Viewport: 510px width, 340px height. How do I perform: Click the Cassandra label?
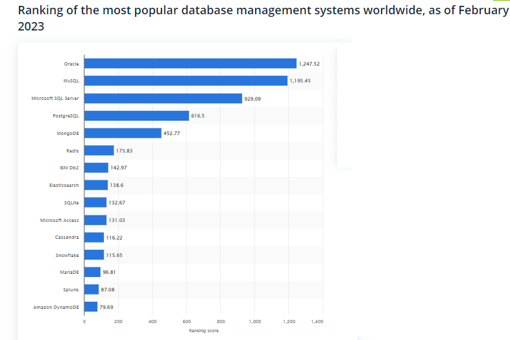pyautogui.click(x=67, y=237)
